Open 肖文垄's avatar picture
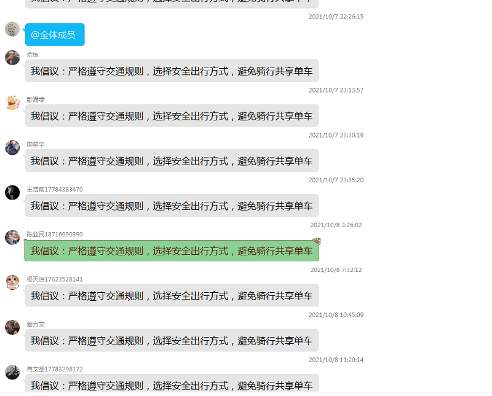This screenshot has height=396, width=492. coord(12,372)
